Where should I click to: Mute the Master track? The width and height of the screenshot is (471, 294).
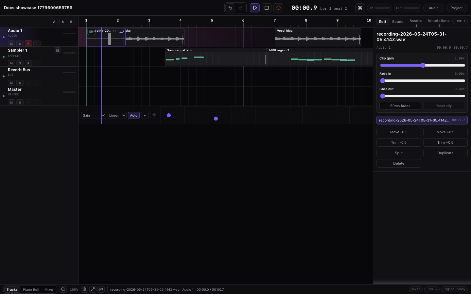click(11, 102)
